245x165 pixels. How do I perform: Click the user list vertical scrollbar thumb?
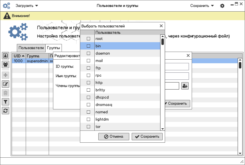click(x=163, y=41)
